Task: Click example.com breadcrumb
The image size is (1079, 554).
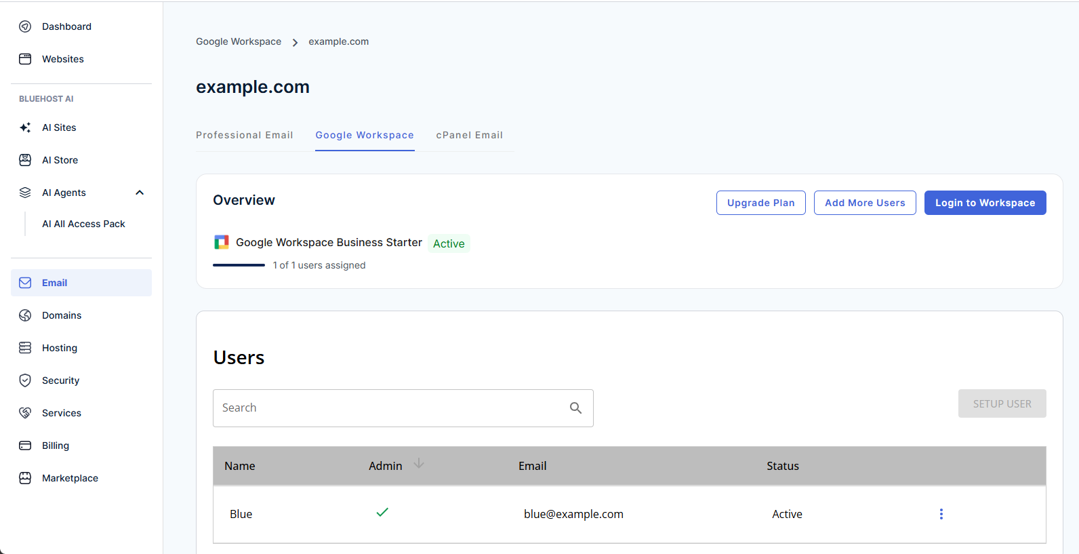Action: pyautogui.click(x=339, y=41)
